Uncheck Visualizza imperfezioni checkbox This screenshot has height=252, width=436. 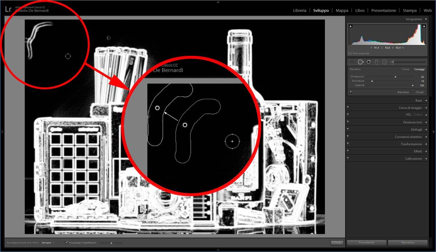(66, 243)
